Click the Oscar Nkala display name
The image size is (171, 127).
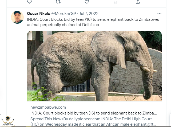click(x=38, y=14)
